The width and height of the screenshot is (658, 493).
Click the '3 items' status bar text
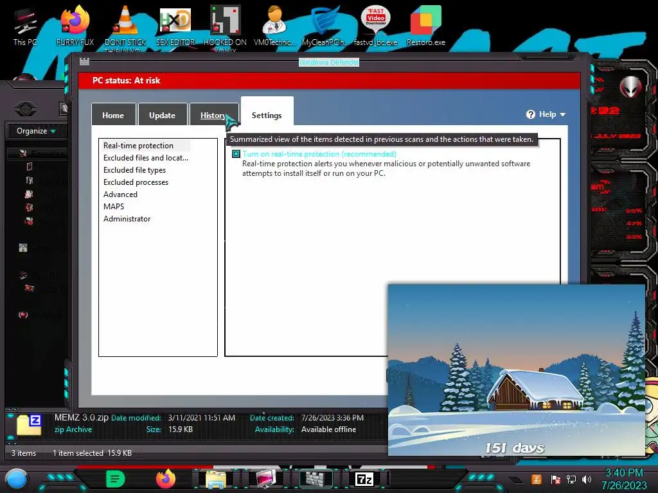pyautogui.click(x=24, y=453)
